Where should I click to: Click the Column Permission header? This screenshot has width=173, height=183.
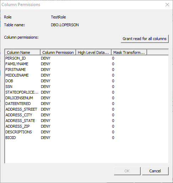click(x=58, y=52)
